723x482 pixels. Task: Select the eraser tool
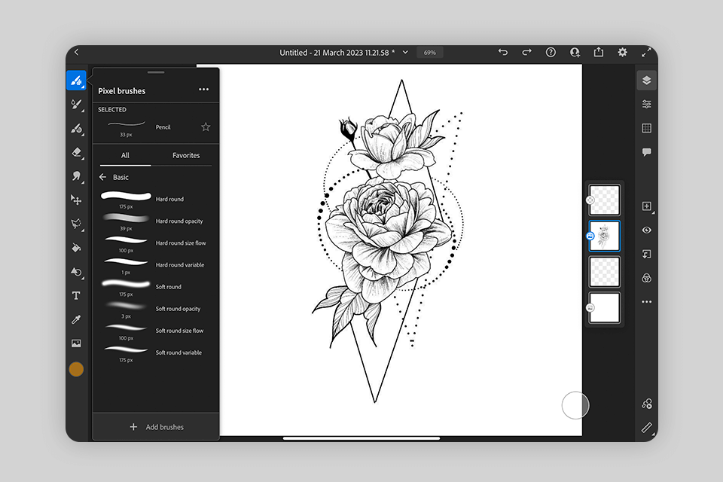tap(76, 153)
